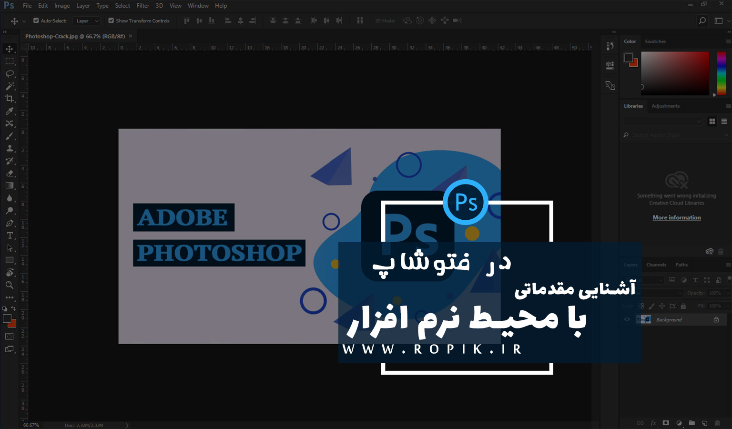This screenshot has height=429, width=732.
Task: Toggle lock position icon
Action: click(x=662, y=306)
